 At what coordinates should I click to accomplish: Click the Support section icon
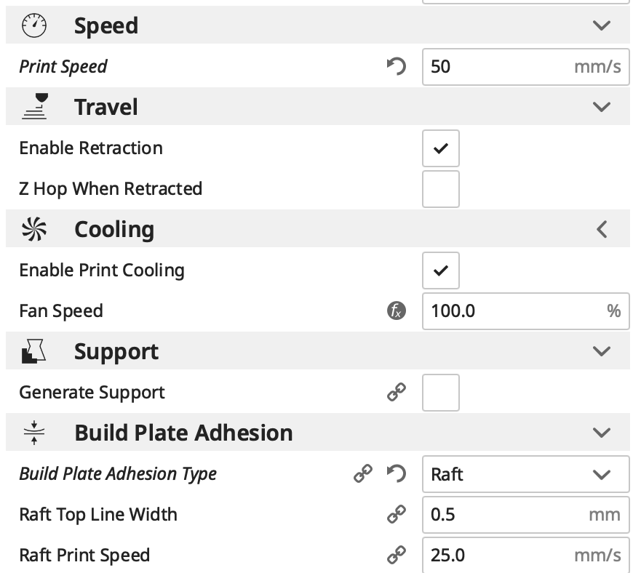coord(34,351)
